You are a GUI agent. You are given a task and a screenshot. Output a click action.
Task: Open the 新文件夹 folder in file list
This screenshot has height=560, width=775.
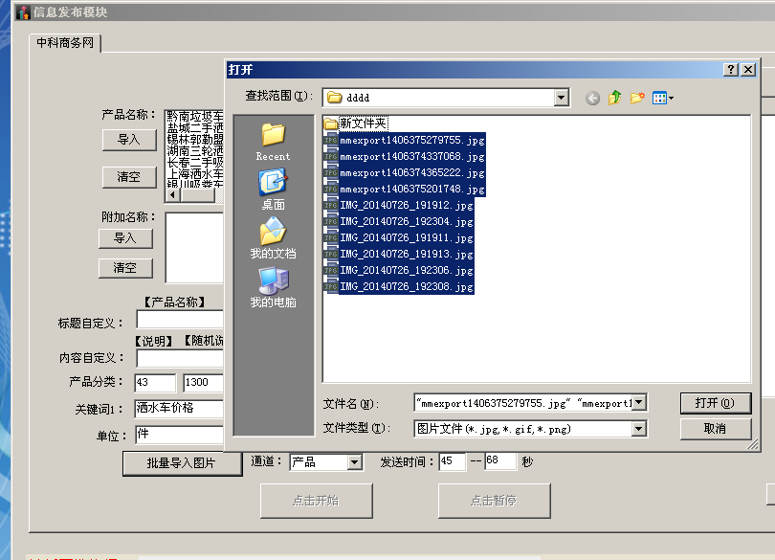click(x=362, y=123)
